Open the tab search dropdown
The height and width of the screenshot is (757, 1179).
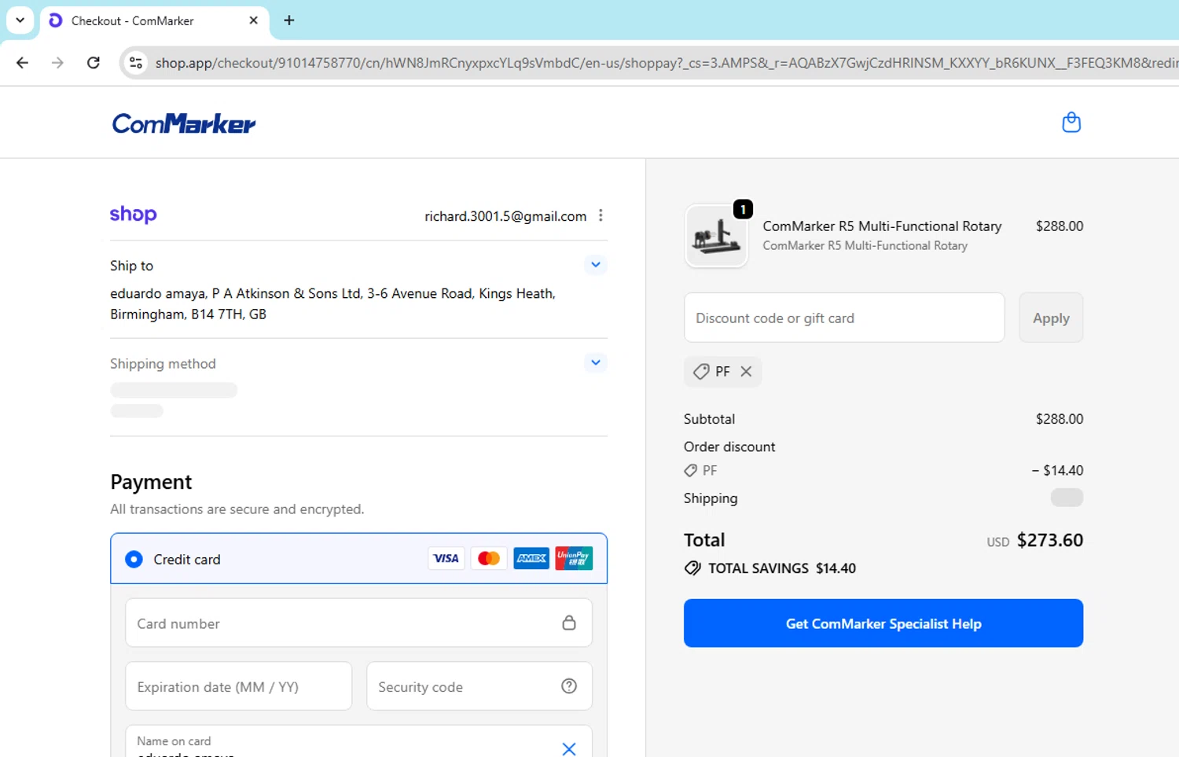(x=20, y=20)
